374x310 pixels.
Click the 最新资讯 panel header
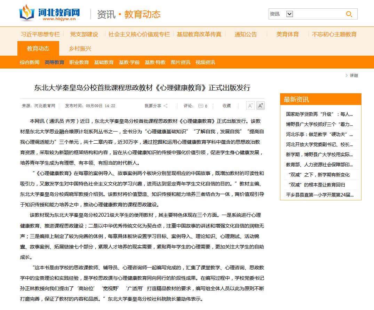point(320,99)
